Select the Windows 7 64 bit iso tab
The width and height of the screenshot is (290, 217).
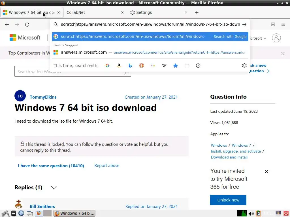(x=32, y=12)
